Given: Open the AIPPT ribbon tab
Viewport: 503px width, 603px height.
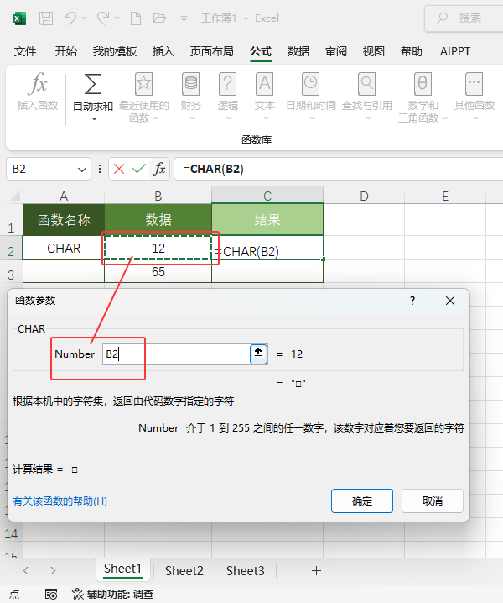Looking at the screenshot, I should [x=455, y=51].
